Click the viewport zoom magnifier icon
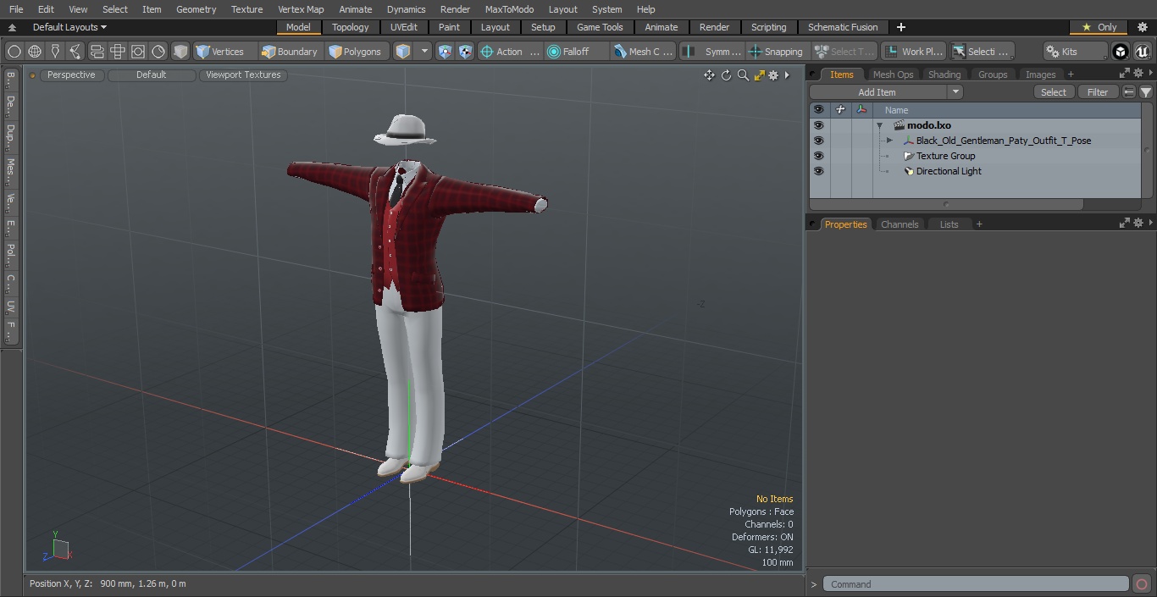Viewport: 1157px width, 597px height. (x=743, y=75)
